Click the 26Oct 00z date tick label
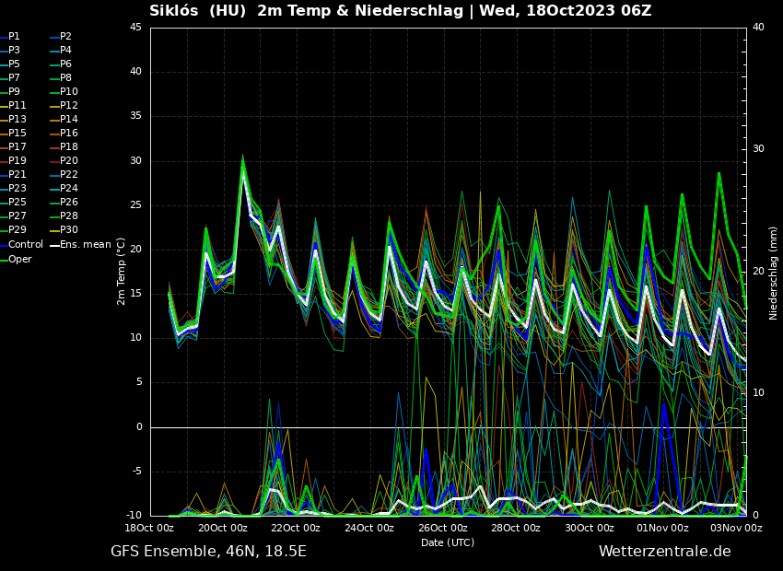783x571 pixels. point(443,529)
